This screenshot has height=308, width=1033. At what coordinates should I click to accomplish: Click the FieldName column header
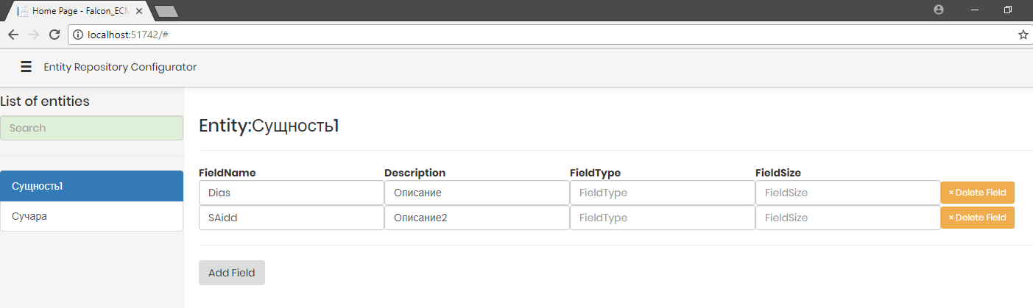(228, 173)
